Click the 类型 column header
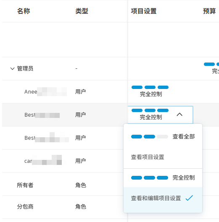Viewport: 219px width, 222px height. point(82,11)
